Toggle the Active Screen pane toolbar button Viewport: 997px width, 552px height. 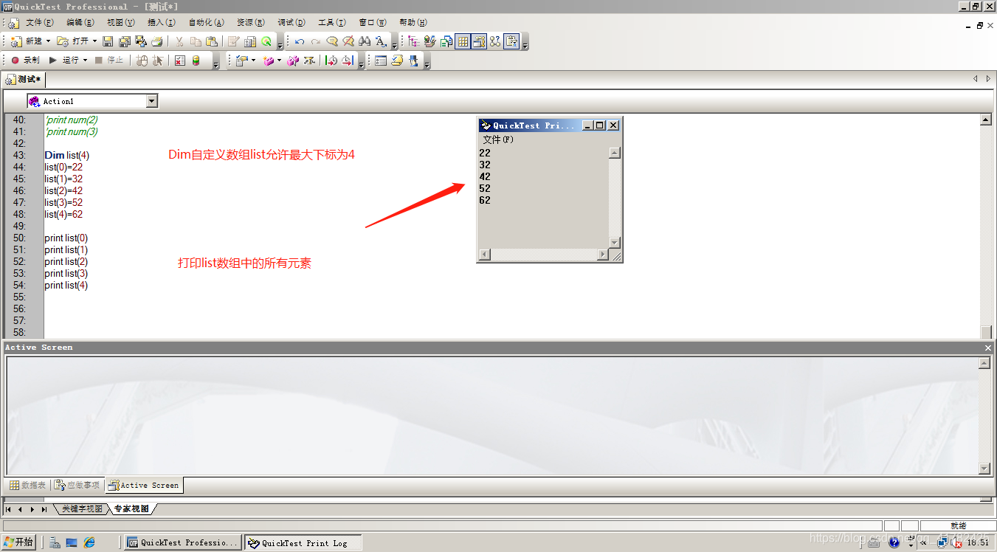point(479,41)
